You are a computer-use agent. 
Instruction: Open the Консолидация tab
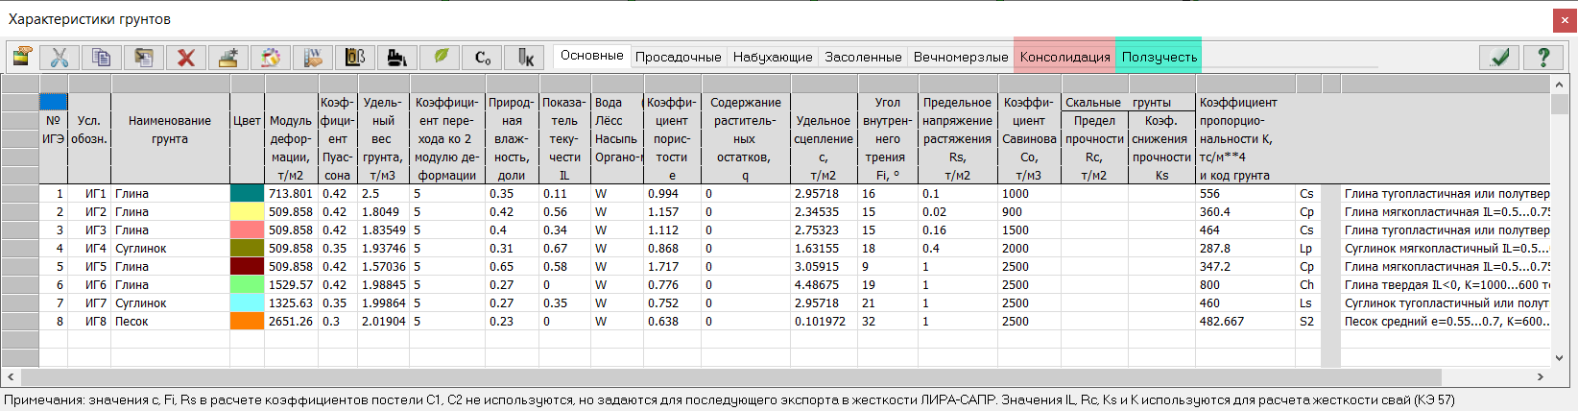click(1064, 58)
